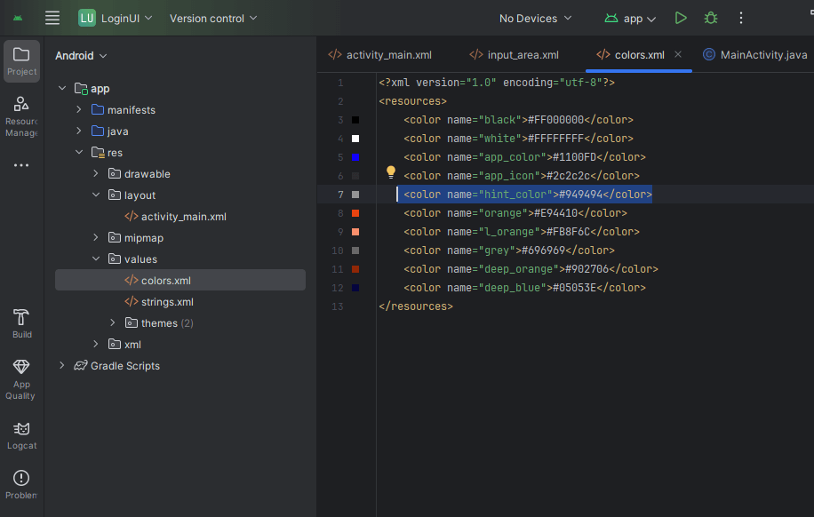Switch to input_area.xml editor tab

(515, 54)
